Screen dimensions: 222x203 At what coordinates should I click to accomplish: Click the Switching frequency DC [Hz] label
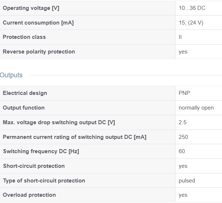41,151
